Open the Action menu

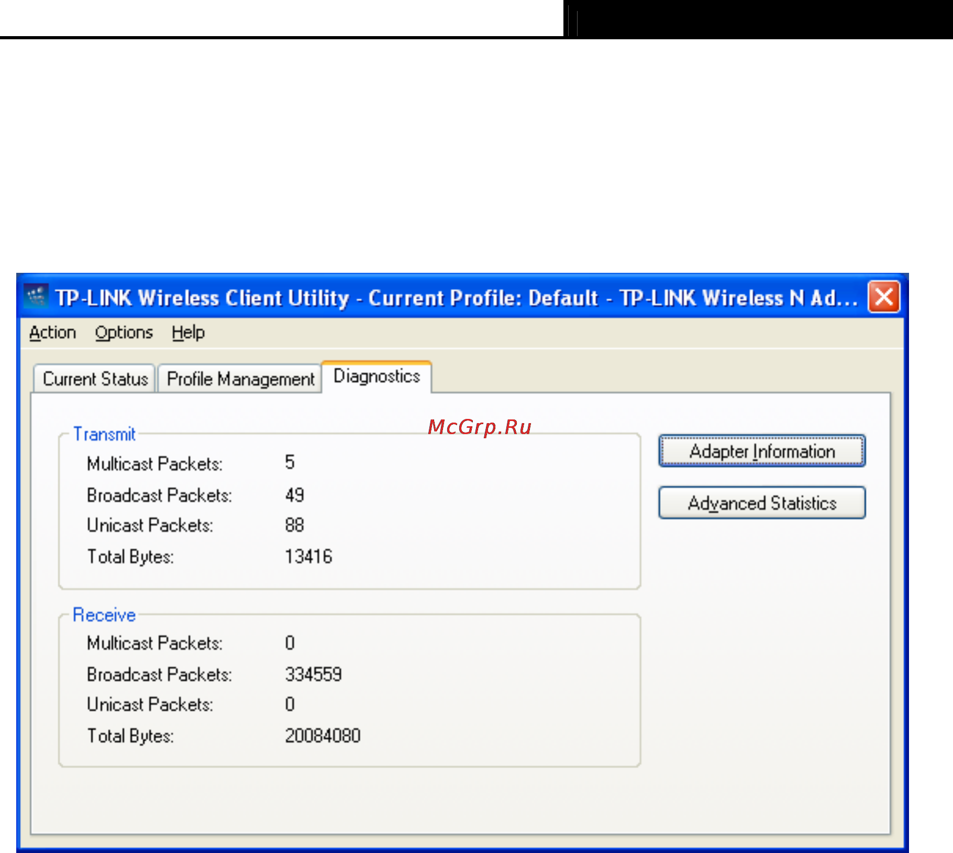pyautogui.click(x=52, y=333)
